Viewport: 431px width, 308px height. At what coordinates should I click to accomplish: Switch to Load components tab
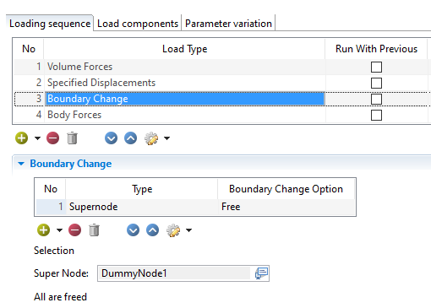(138, 24)
